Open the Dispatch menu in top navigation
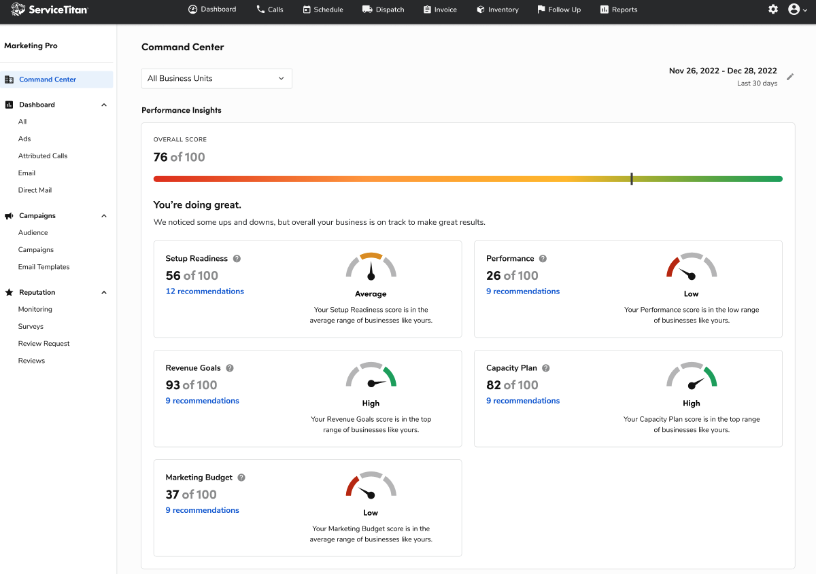 pos(384,10)
